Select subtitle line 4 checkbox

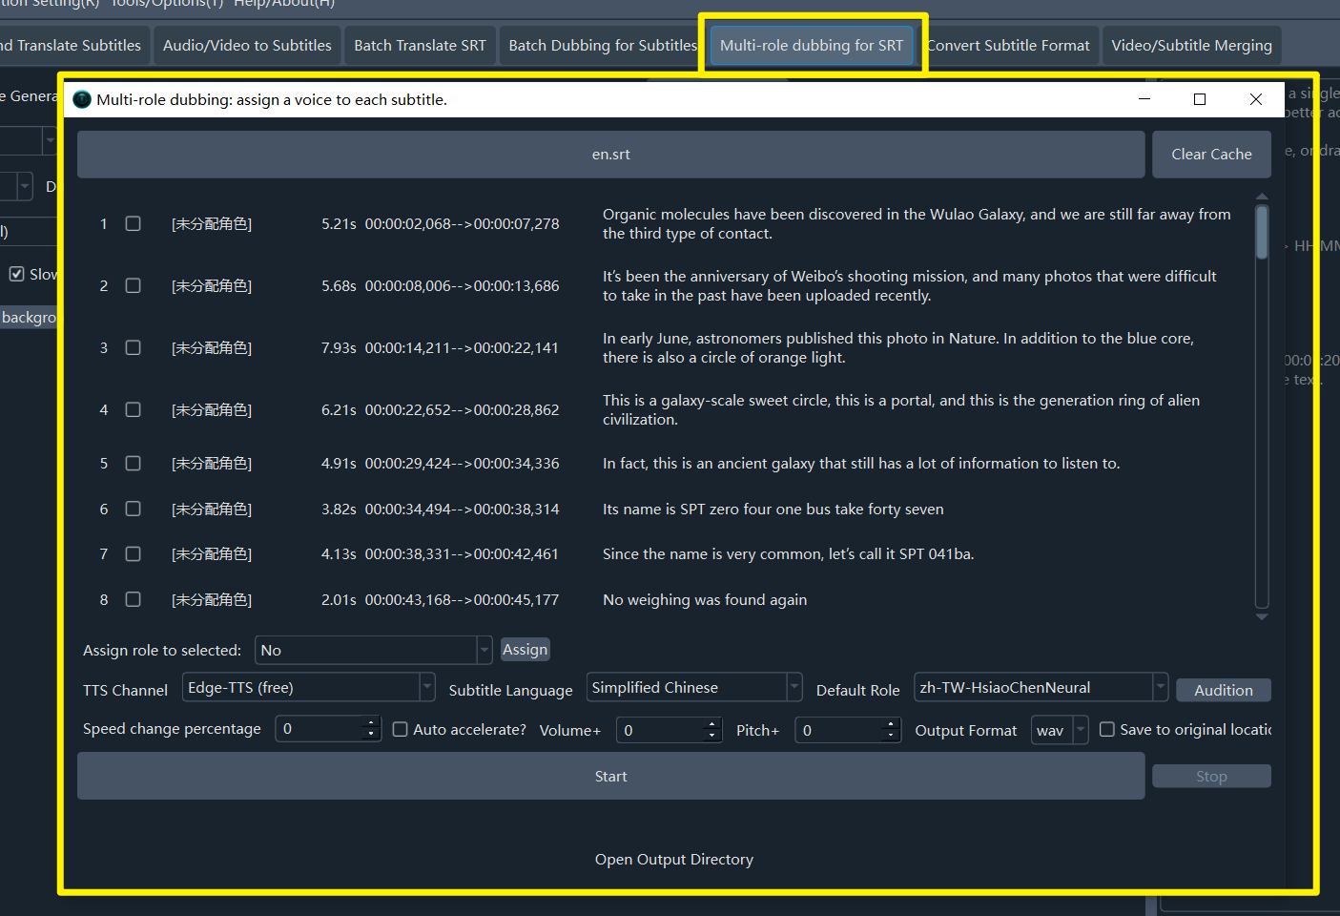[x=134, y=409]
